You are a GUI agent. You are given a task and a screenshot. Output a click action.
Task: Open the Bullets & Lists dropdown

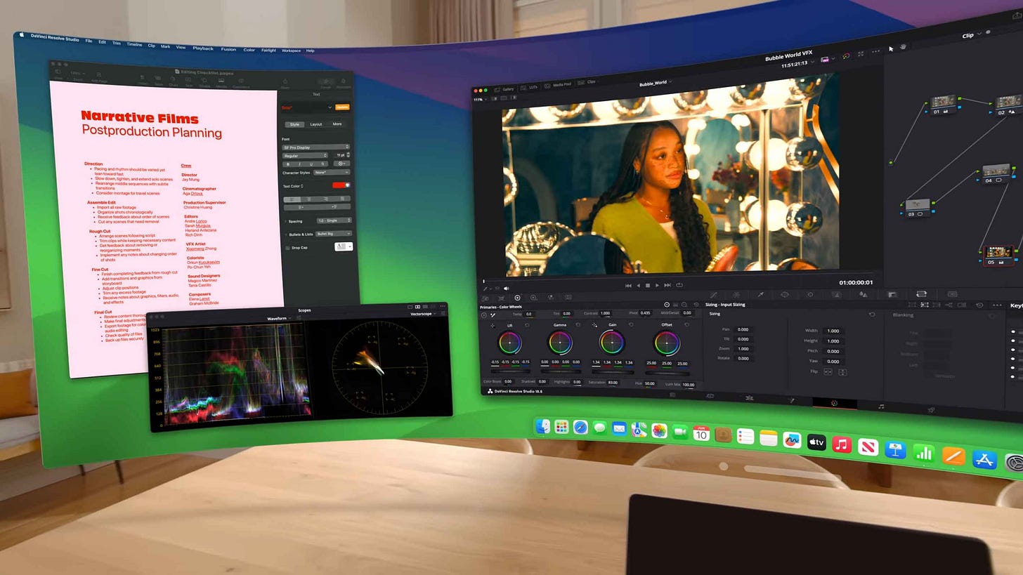point(334,234)
